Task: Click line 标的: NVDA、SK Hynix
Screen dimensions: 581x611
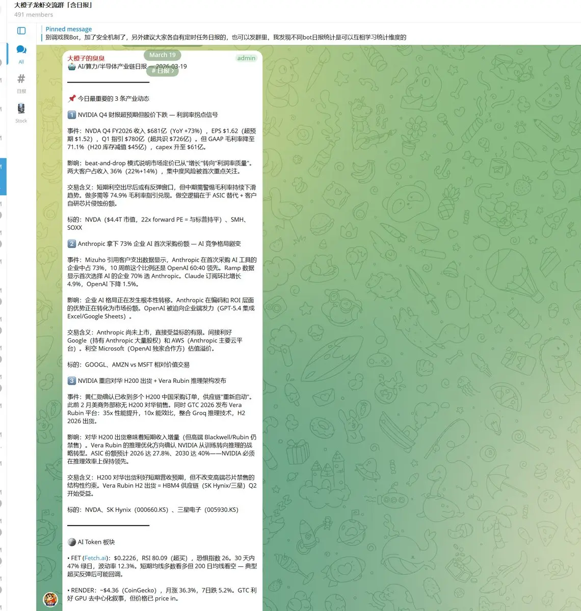Action: pyautogui.click(x=153, y=510)
